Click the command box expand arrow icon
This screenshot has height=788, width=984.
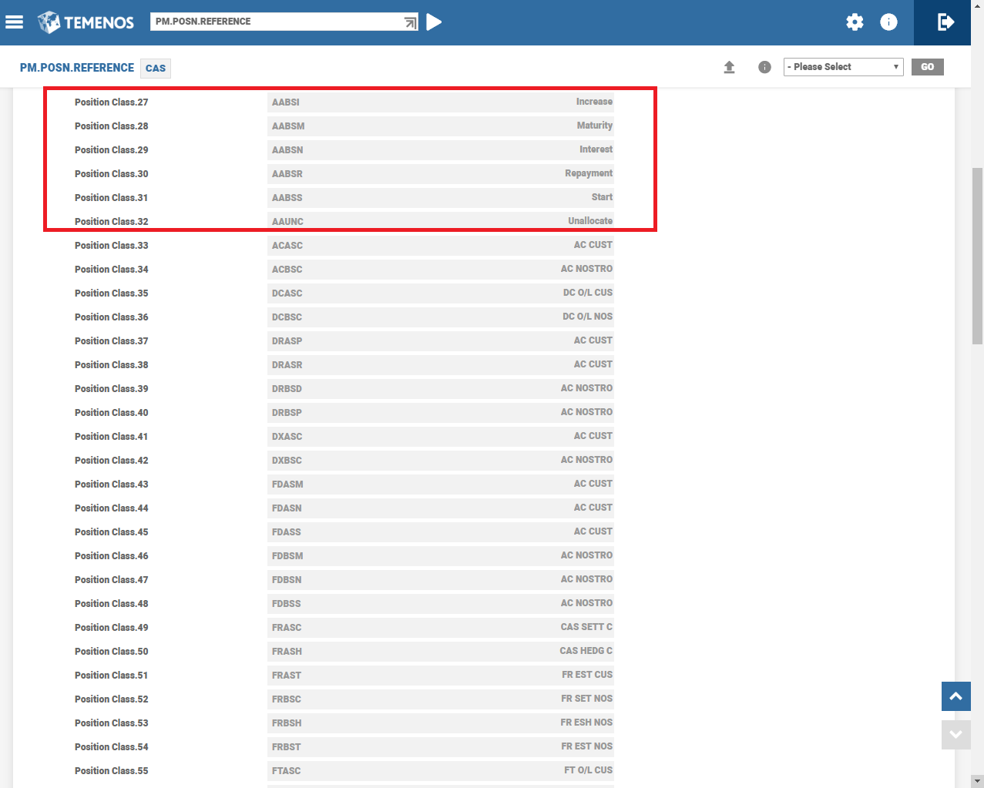click(x=411, y=22)
